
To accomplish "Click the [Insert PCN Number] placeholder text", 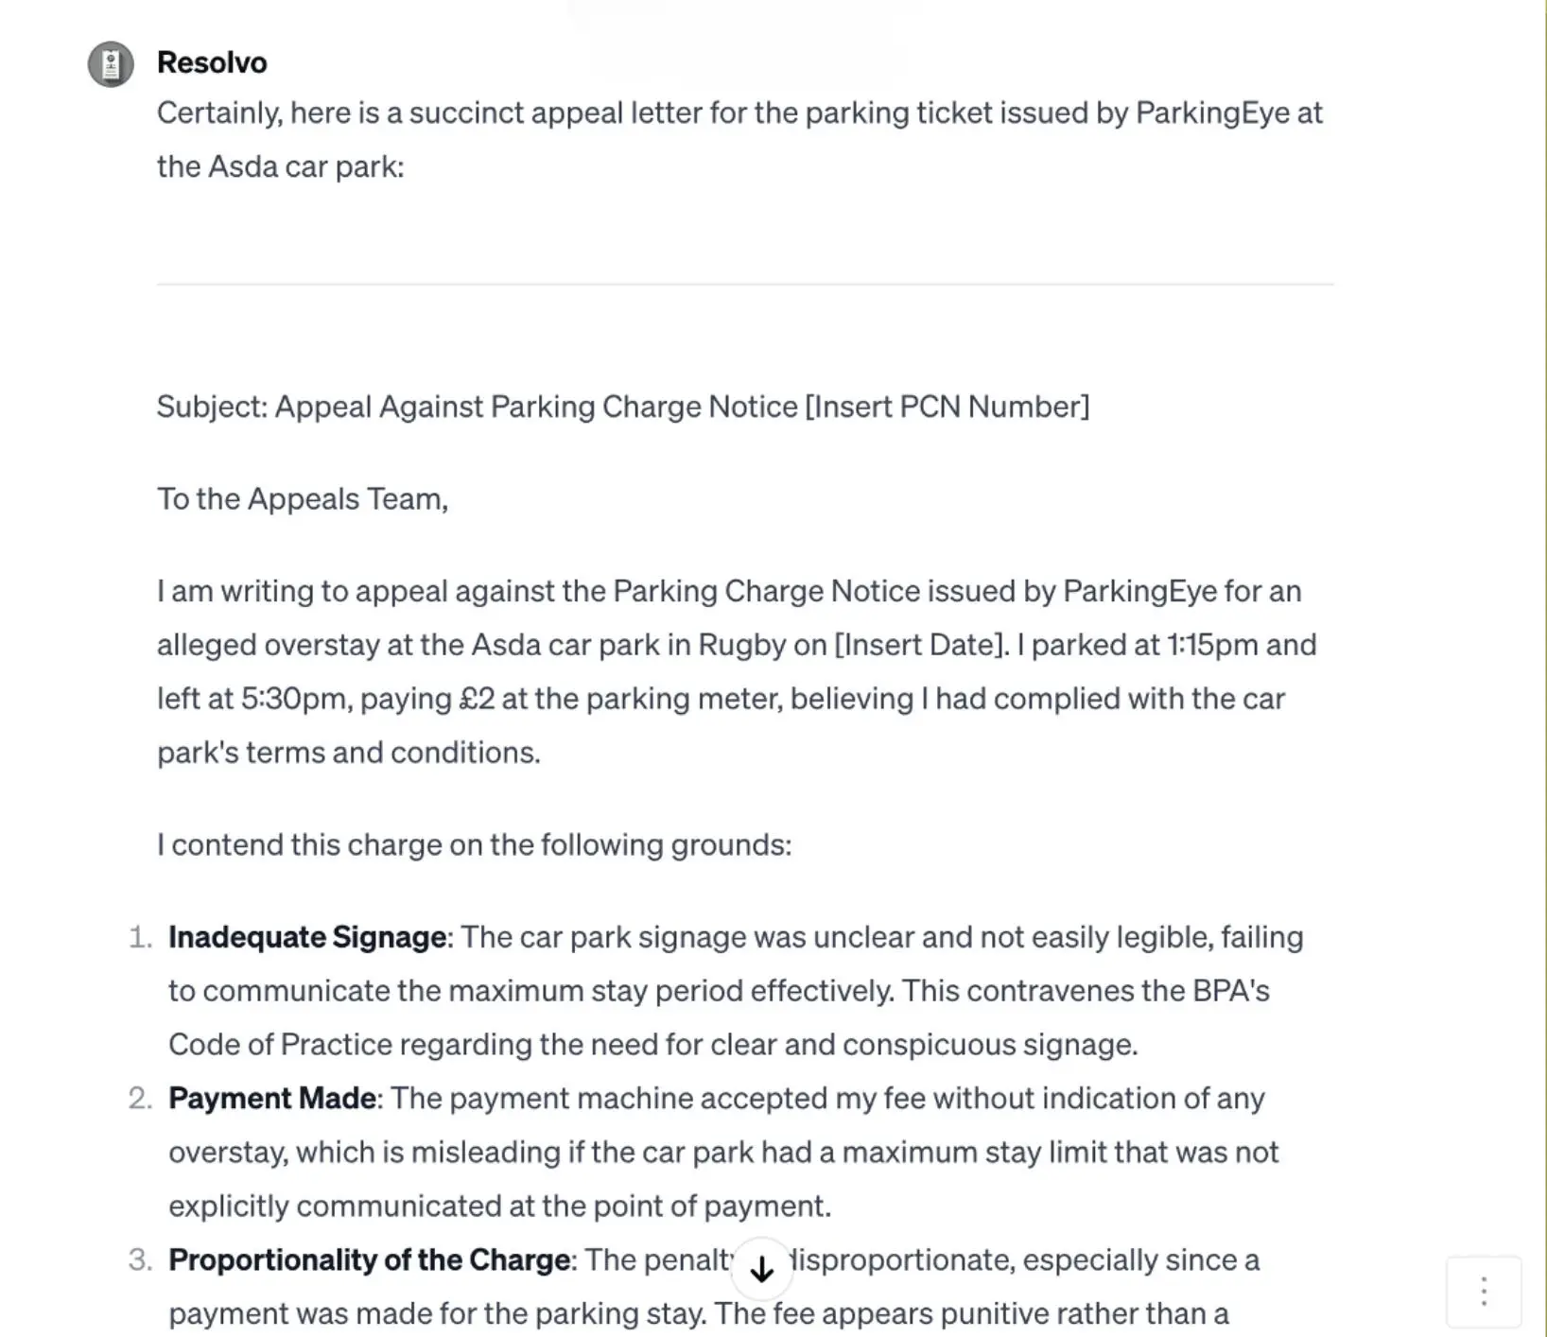I will click(950, 407).
